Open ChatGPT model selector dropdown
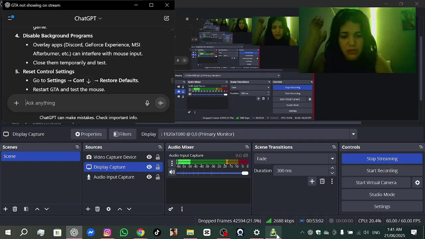The height and width of the screenshot is (239, 425). [88, 18]
